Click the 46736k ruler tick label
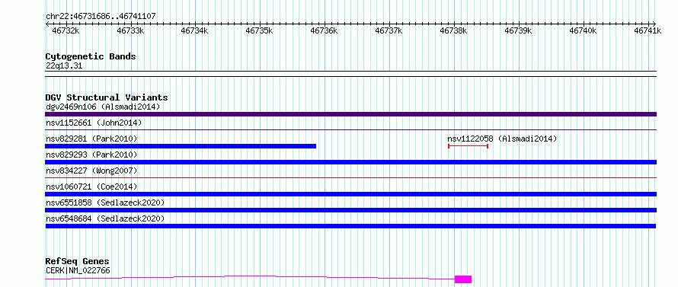Image resolution: width=678 pixels, height=287 pixels. (x=325, y=30)
